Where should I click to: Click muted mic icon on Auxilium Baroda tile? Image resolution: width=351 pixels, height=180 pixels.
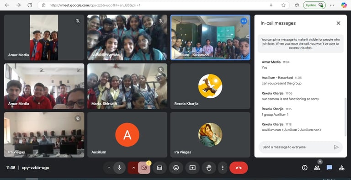[x=161, y=21]
